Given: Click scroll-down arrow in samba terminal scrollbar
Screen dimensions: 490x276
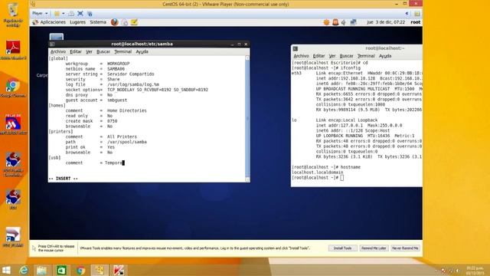Looking at the screenshot, I should tap(247, 179).
